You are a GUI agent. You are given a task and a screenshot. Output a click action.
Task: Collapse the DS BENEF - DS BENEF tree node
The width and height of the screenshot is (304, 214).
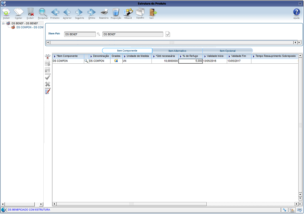(3, 23)
